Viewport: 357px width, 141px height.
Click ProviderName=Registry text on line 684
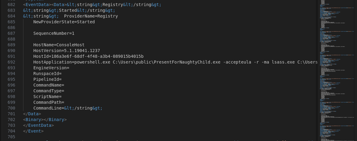(91, 16)
